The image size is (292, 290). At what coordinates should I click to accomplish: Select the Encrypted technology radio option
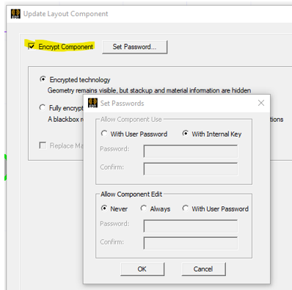[x=43, y=79]
